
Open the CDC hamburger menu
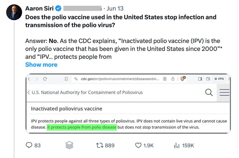(x=224, y=92)
